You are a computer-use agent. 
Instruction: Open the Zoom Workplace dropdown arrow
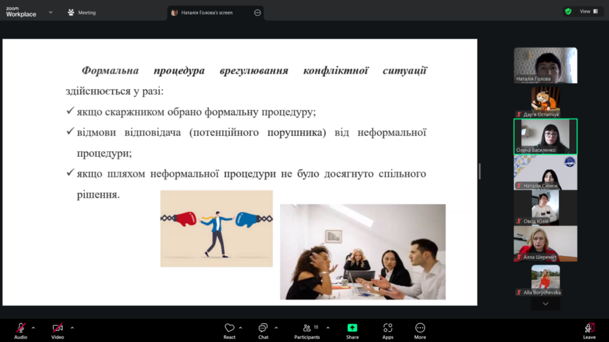click(x=51, y=12)
